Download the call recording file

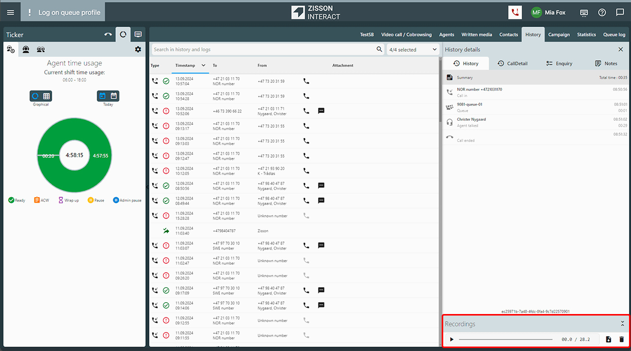click(608, 339)
